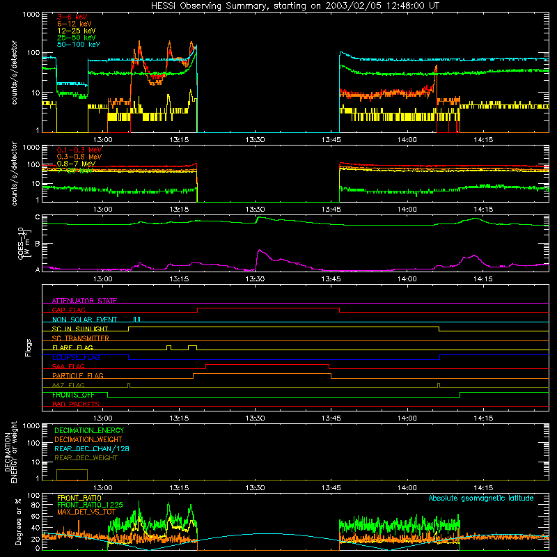The image size is (557, 557).
Task: Click the magenta GOES peak near 13:30
Action: tap(260, 251)
